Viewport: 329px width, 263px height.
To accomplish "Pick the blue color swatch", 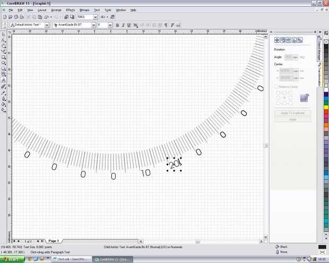I will (x=326, y=94).
